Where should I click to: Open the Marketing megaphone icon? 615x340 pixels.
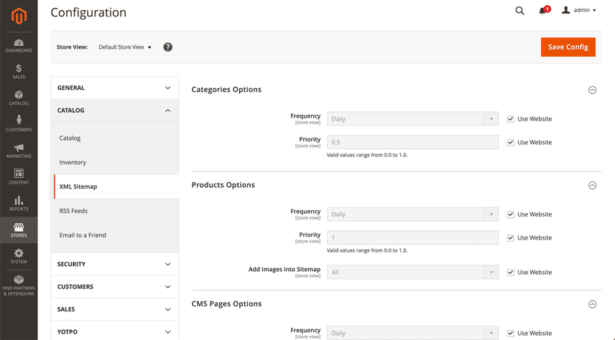[19, 150]
